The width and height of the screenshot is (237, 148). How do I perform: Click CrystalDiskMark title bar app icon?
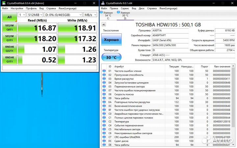click(x=4, y=3)
